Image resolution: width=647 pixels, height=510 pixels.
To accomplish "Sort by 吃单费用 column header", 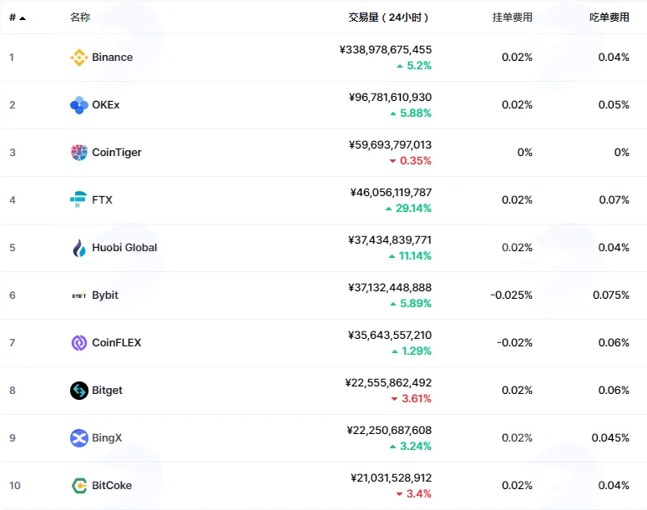I will point(609,18).
